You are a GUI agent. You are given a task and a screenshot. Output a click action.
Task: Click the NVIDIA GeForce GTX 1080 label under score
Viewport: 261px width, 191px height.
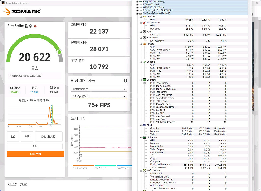click(x=25, y=76)
